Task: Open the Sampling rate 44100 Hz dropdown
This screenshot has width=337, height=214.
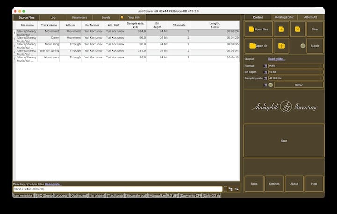Action: click(295, 78)
